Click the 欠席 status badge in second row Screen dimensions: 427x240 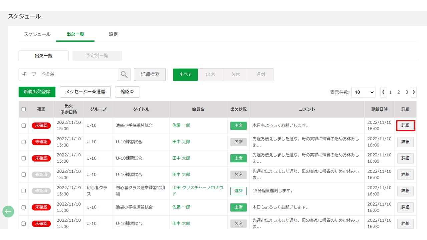click(x=238, y=142)
